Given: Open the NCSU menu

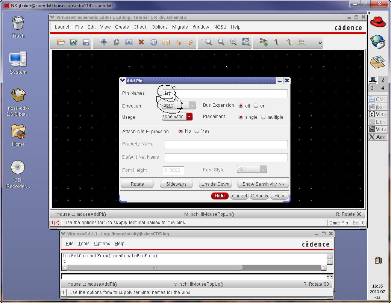Looking at the screenshot, I should (x=220, y=27).
